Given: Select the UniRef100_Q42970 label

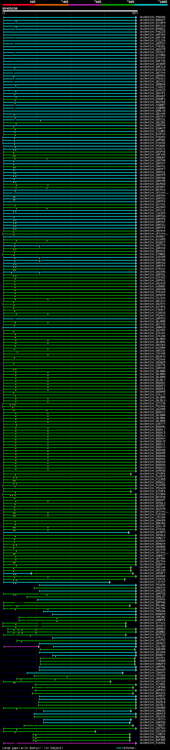Looking at the screenshot, I should [x=152, y=304].
